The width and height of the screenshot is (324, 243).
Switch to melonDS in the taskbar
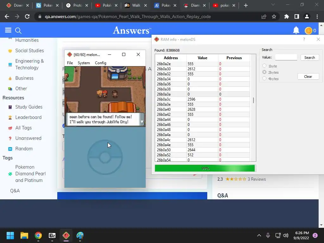click(x=66, y=235)
